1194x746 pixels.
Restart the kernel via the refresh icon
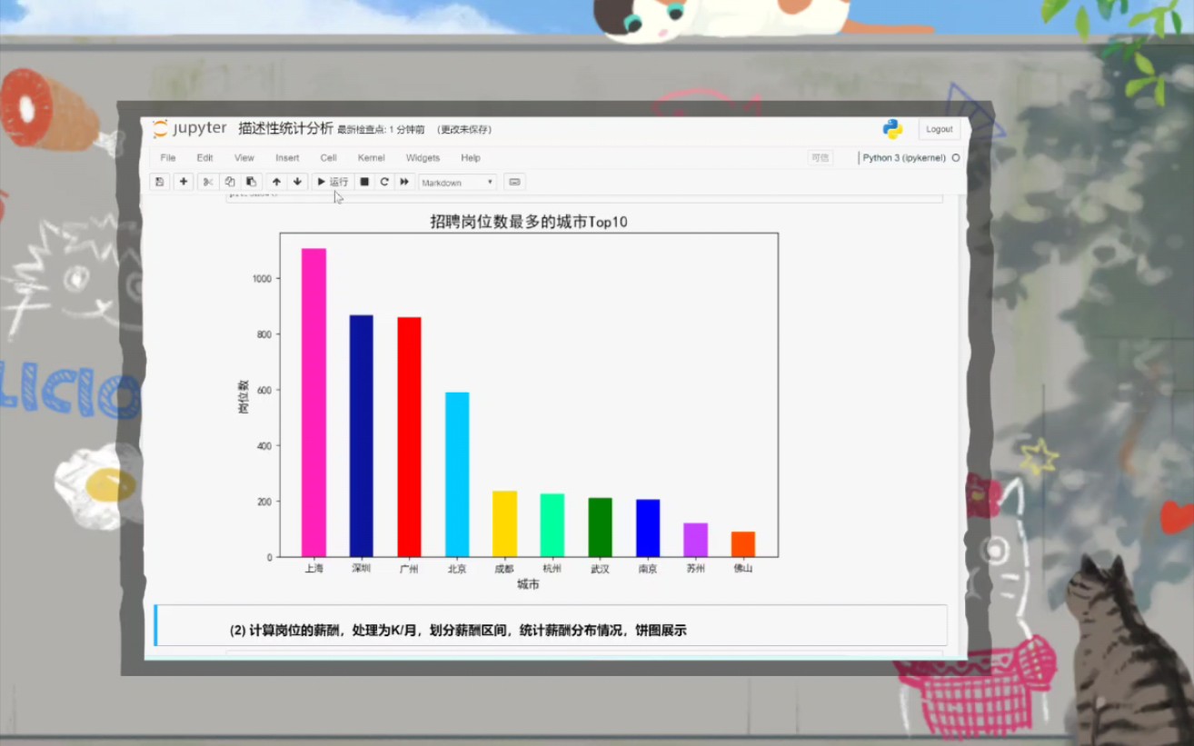pos(383,182)
